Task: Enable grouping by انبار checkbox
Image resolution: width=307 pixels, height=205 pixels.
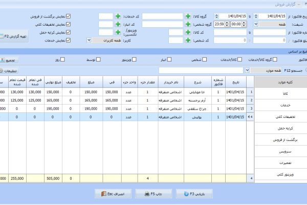Action: click(169, 59)
